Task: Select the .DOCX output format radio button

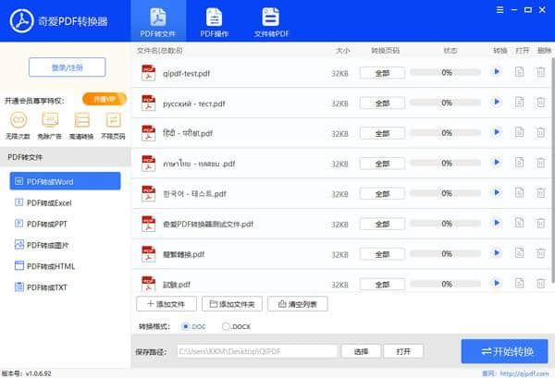Action: coord(227,326)
